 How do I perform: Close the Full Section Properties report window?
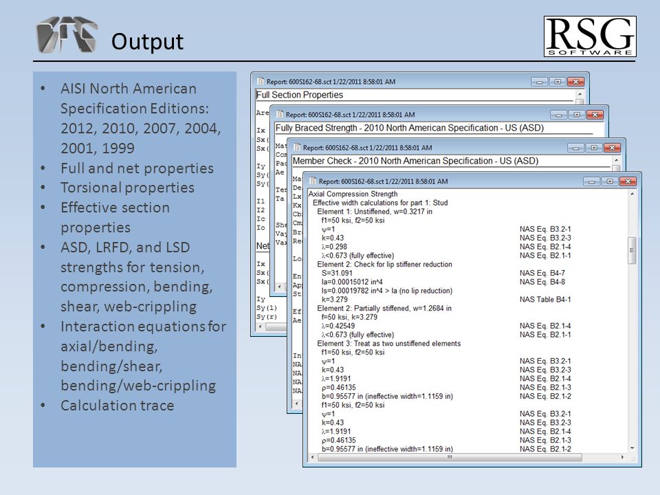pyautogui.click(x=575, y=82)
